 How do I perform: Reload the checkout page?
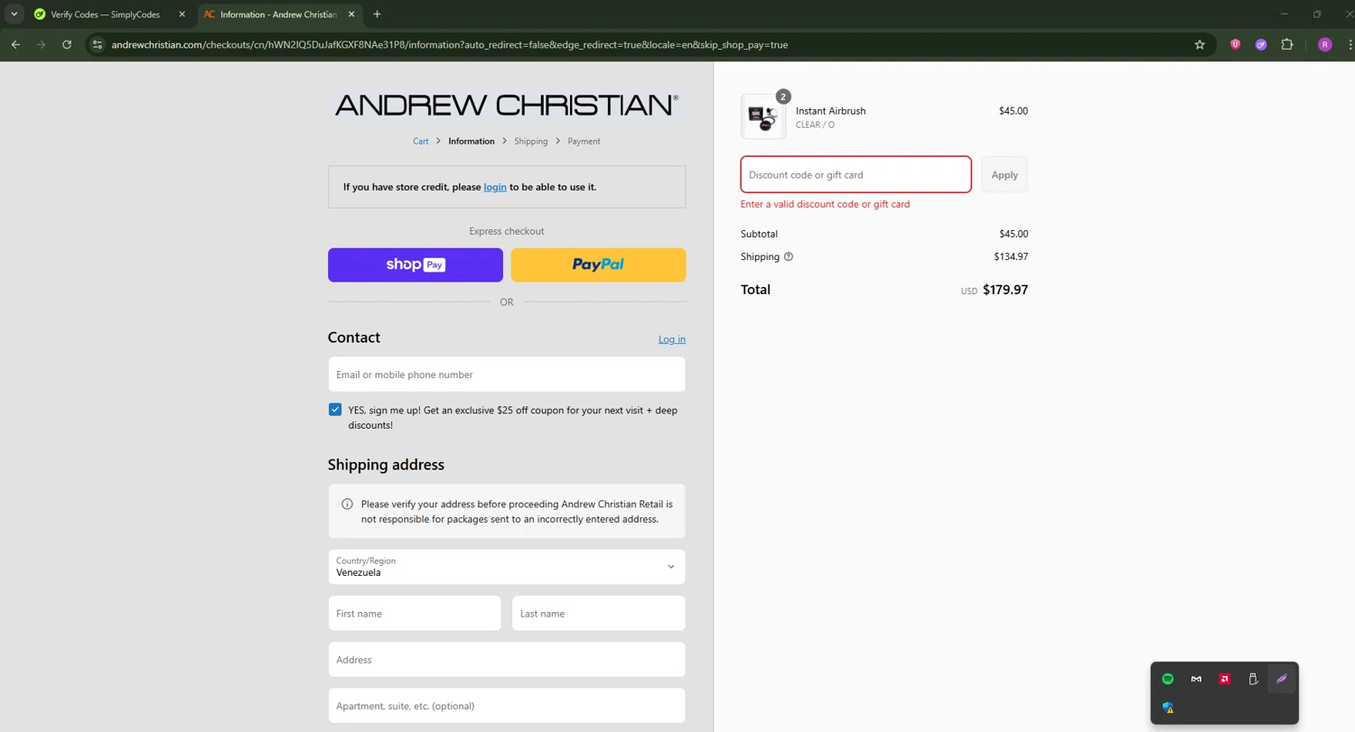pos(67,44)
